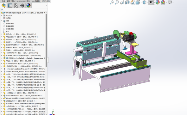Viewport: 187px width, 115px height.
Task: Switch to the 沐风工具箱 tab
Action: pyautogui.click(x=46, y=1)
